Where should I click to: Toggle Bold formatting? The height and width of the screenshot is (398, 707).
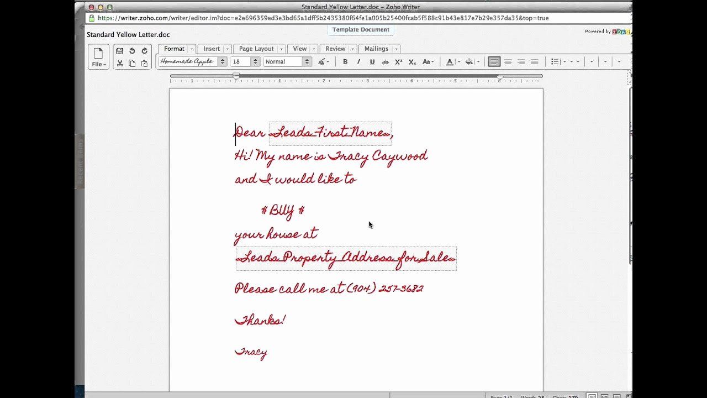tap(345, 62)
